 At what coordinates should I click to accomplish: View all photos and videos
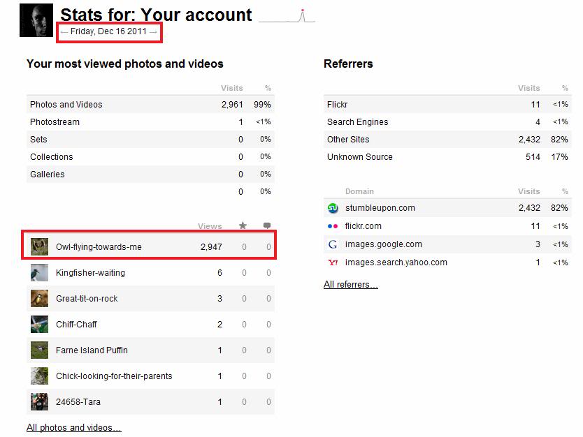(x=73, y=428)
